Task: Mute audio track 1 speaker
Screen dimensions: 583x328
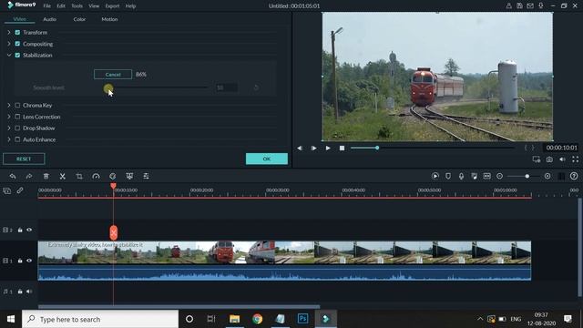Action: [29, 292]
